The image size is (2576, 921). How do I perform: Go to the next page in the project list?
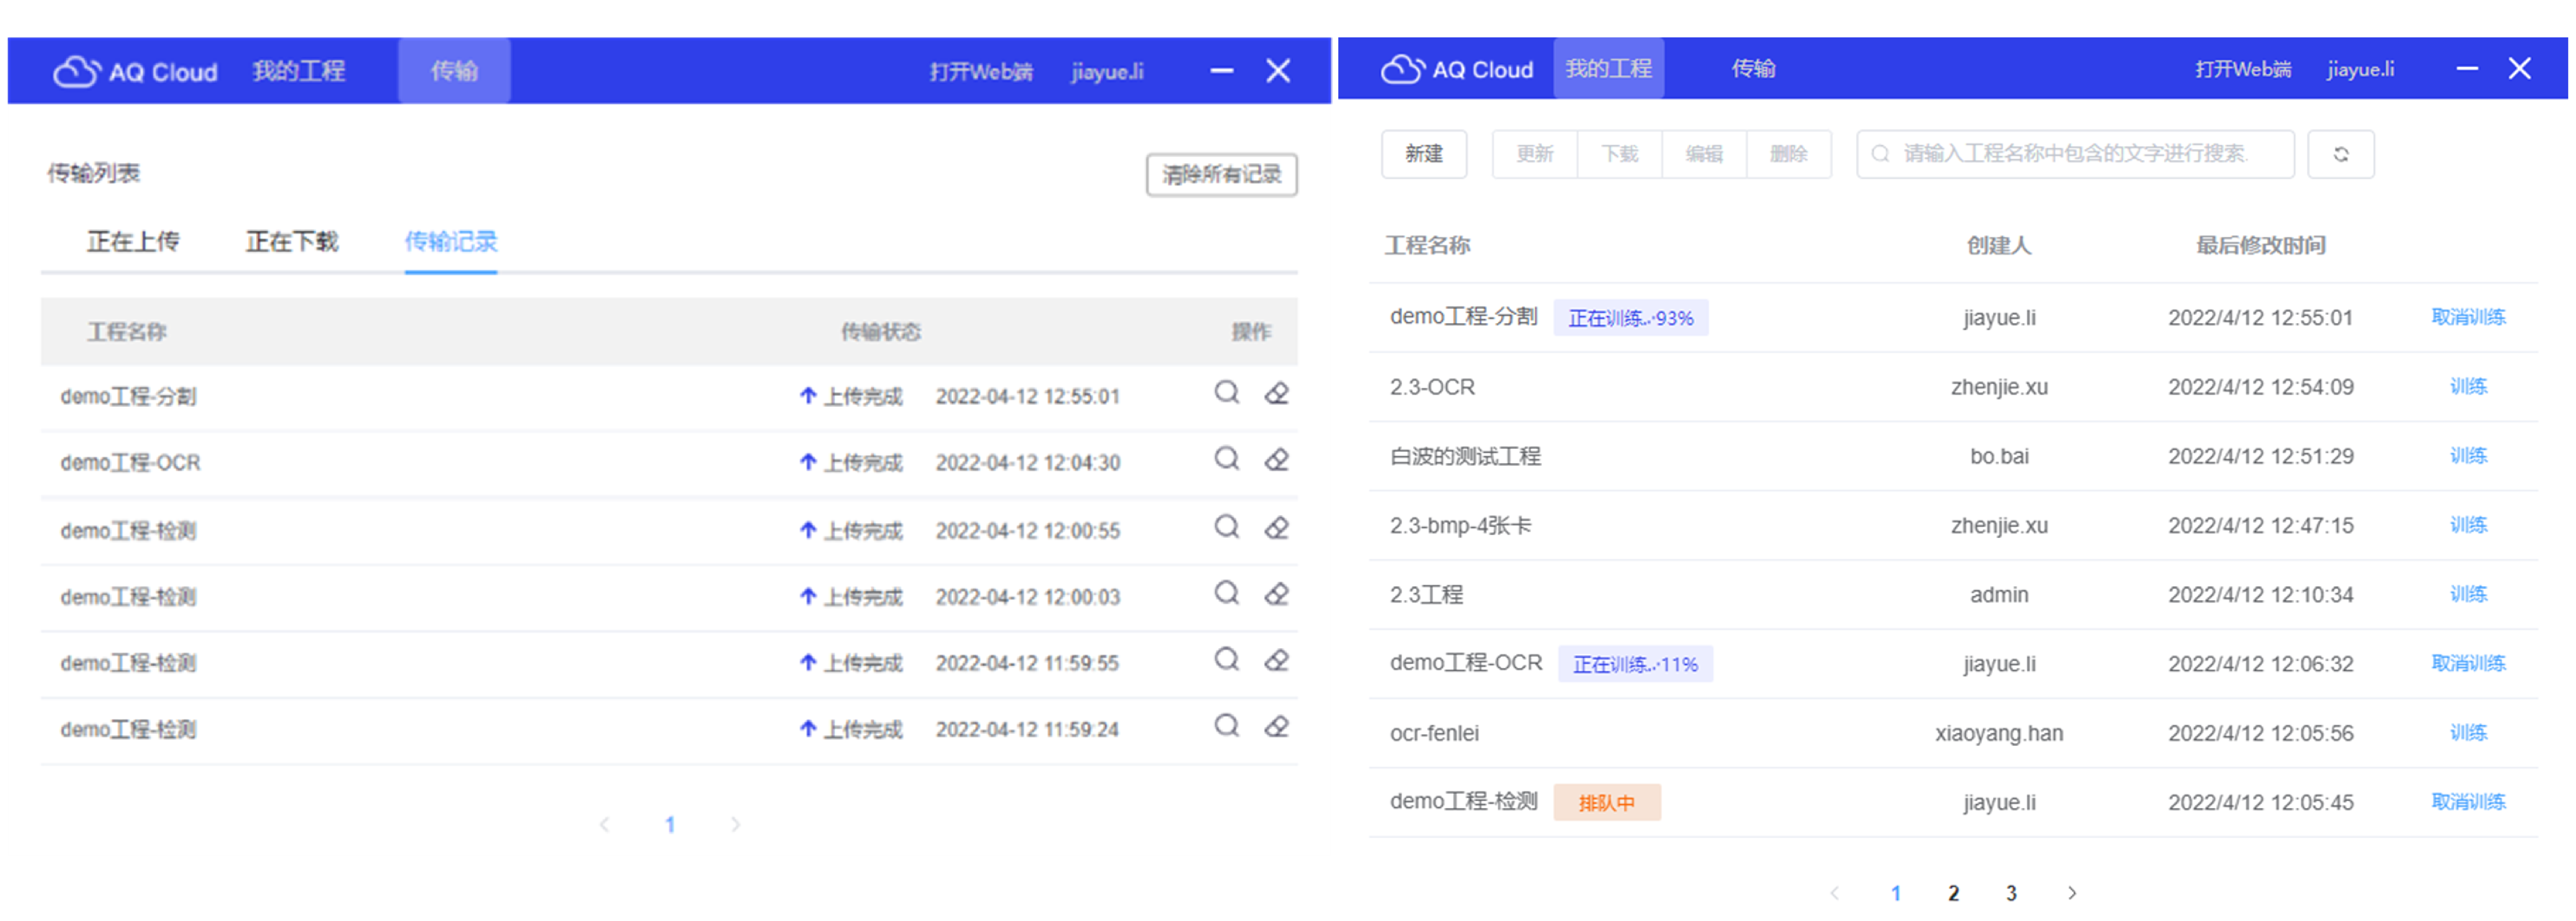(2071, 893)
